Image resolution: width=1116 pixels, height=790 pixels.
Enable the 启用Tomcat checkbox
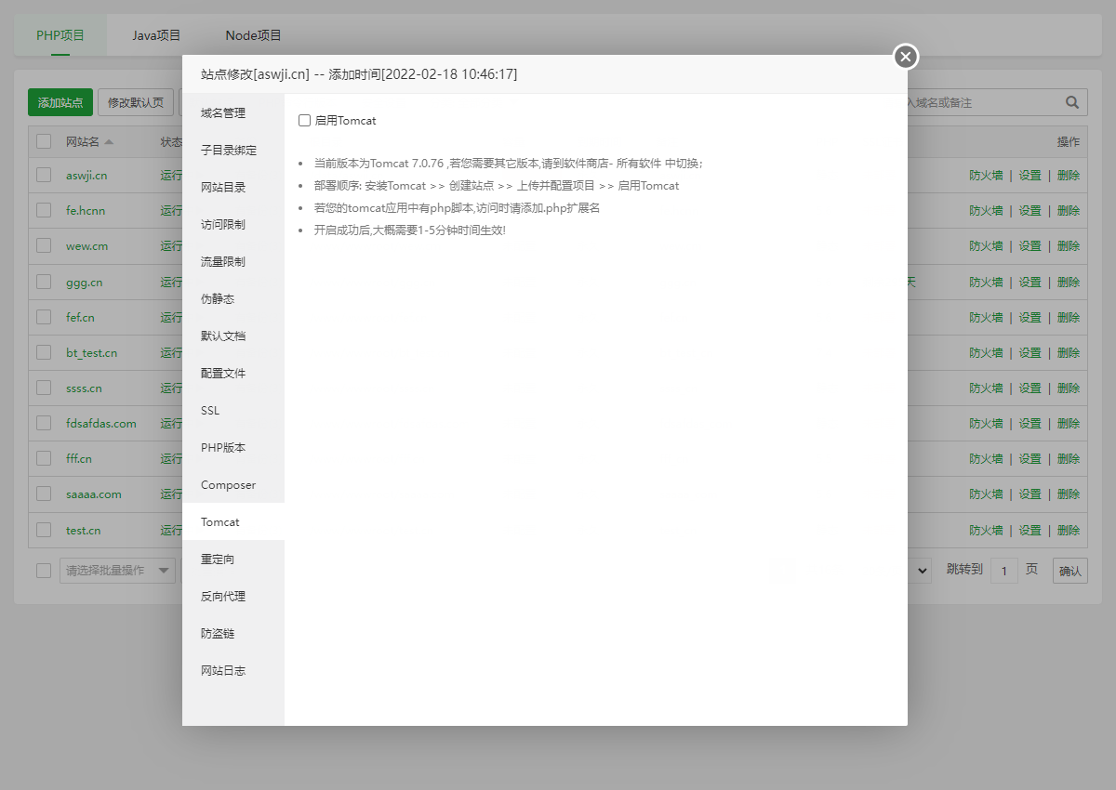(x=303, y=120)
